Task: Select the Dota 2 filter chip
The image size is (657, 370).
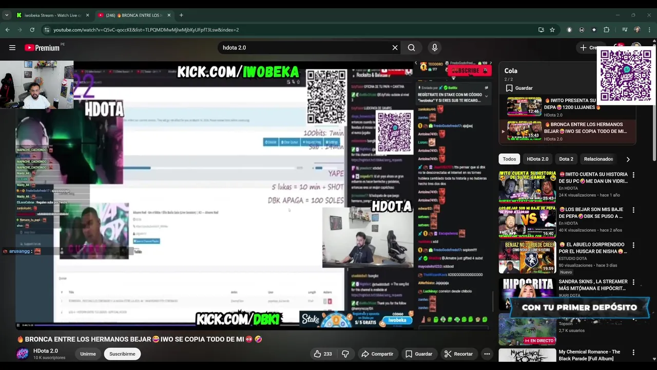Action: (x=566, y=159)
